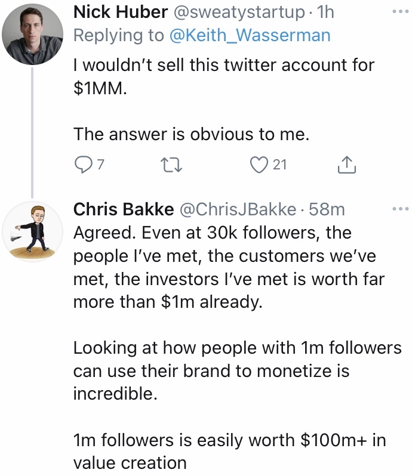
Task: Click the reply count of 7
Action: [x=100, y=165]
